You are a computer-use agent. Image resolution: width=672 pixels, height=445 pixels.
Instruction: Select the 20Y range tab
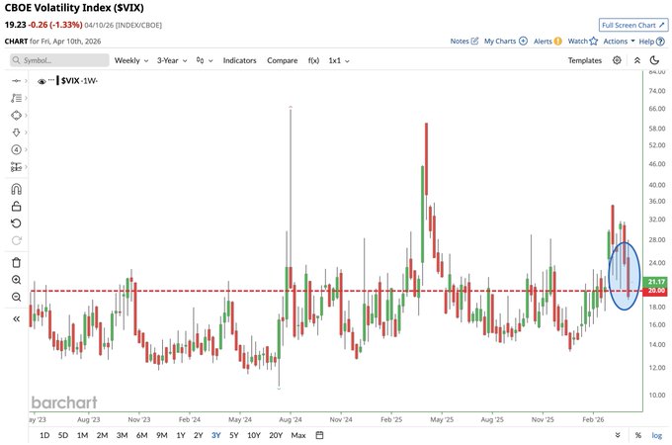276,435
